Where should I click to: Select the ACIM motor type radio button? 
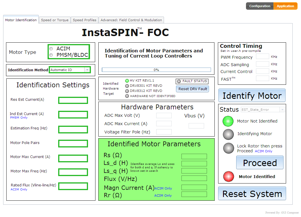tap(51, 49)
